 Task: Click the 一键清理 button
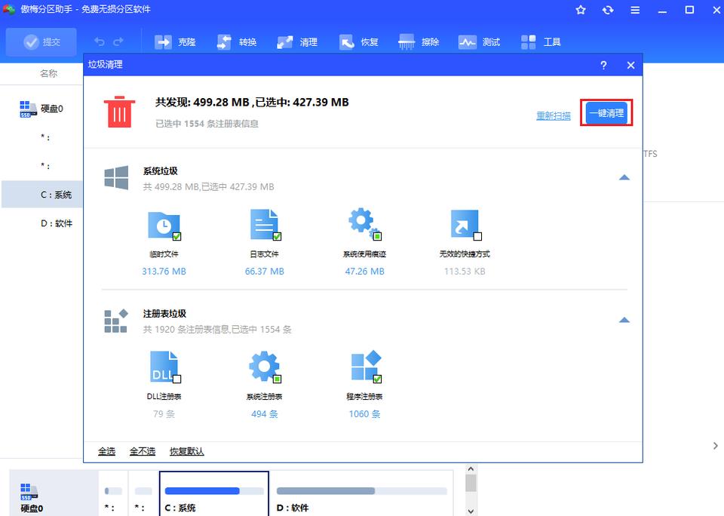pos(606,113)
